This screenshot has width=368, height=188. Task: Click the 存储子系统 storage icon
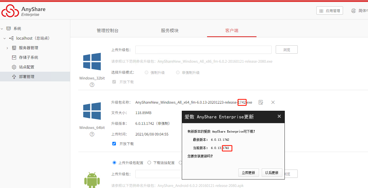tap(14, 57)
